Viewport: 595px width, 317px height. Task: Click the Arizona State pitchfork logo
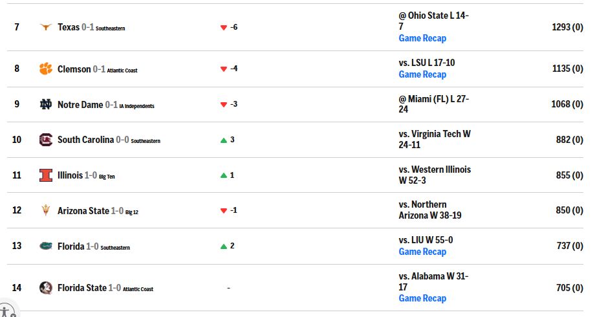[45, 210]
